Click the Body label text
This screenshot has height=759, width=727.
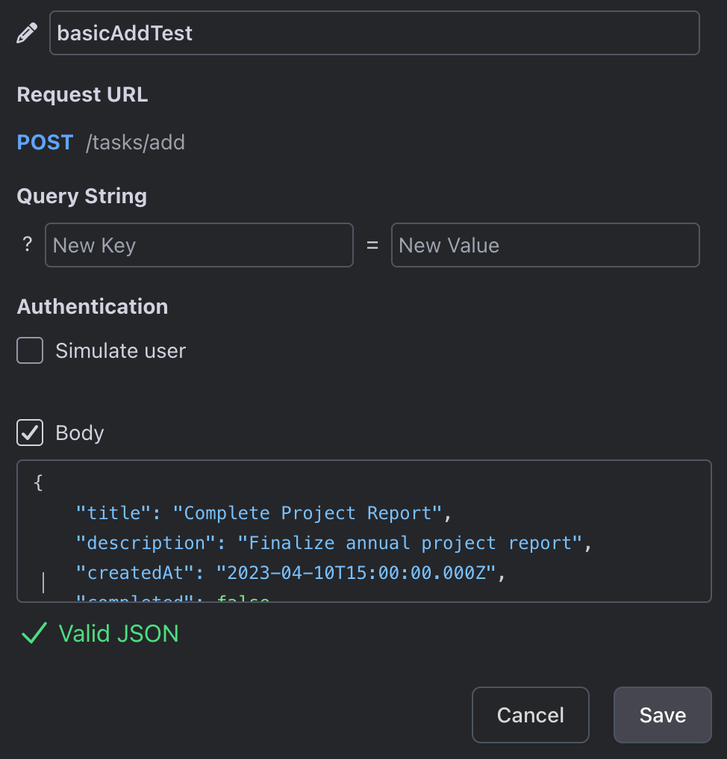tap(80, 433)
